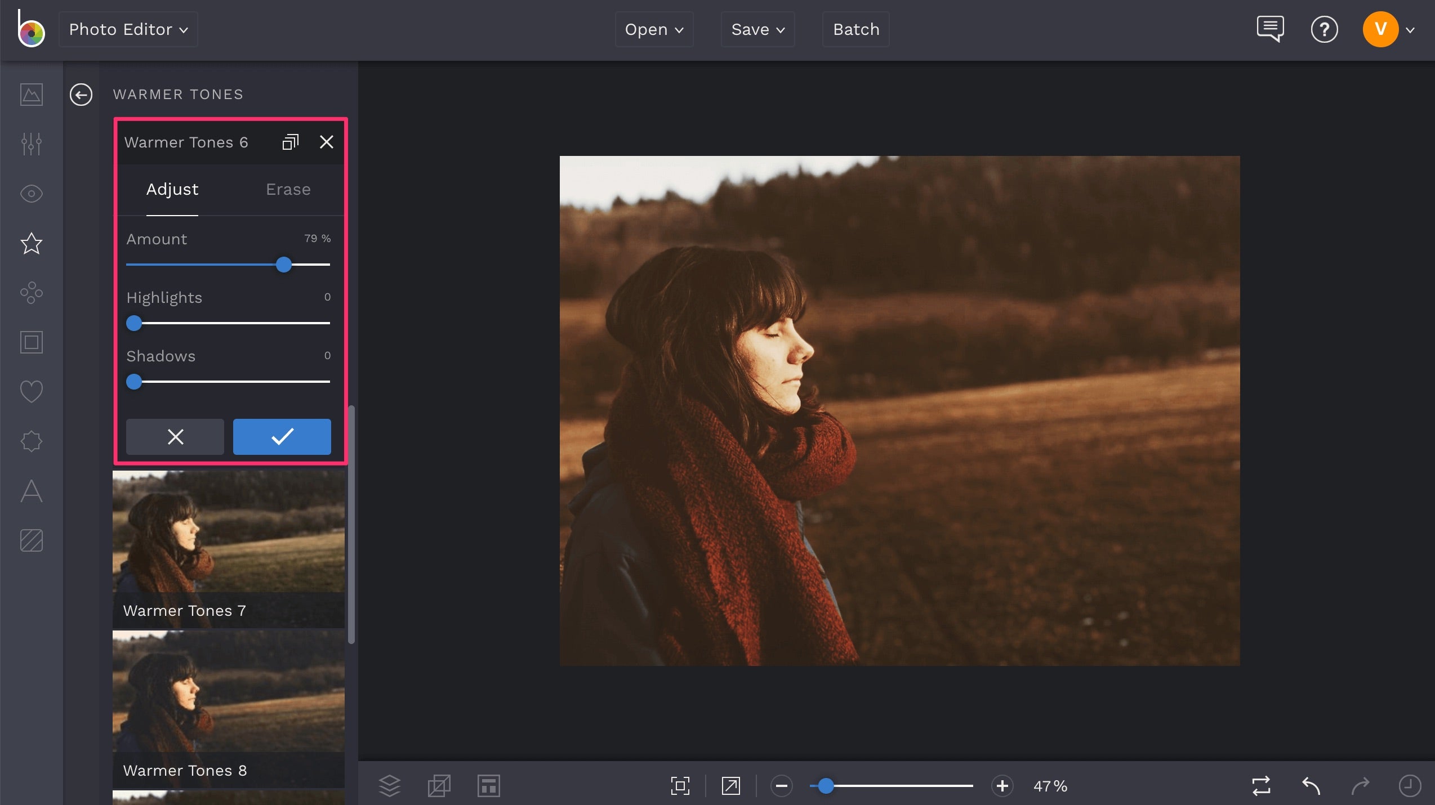Image resolution: width=1435 pixels, height=805 pixels.
Task: Switch to the Erase tab
Action: [287, 190]
